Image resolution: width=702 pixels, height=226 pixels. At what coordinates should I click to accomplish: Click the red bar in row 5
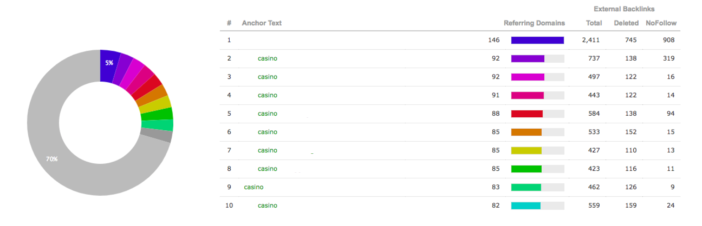click(527, 114)
